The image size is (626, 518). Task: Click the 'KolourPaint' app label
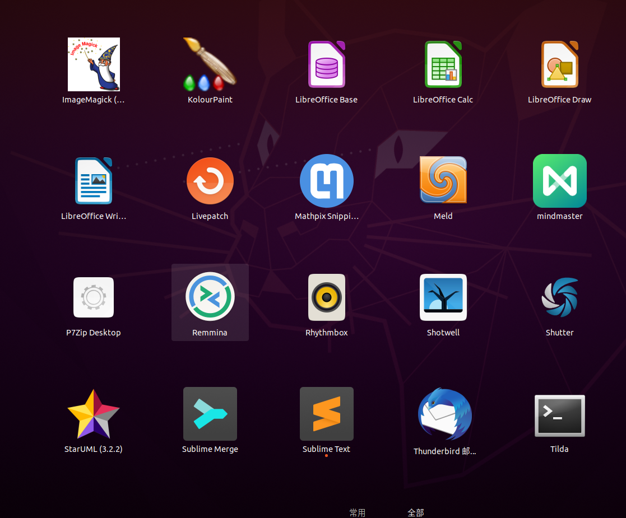click(x=210, y=99)
